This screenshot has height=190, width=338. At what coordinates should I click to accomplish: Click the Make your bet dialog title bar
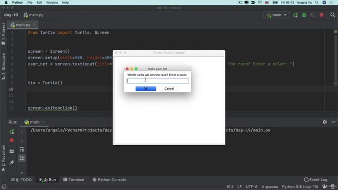pos(157,69)
